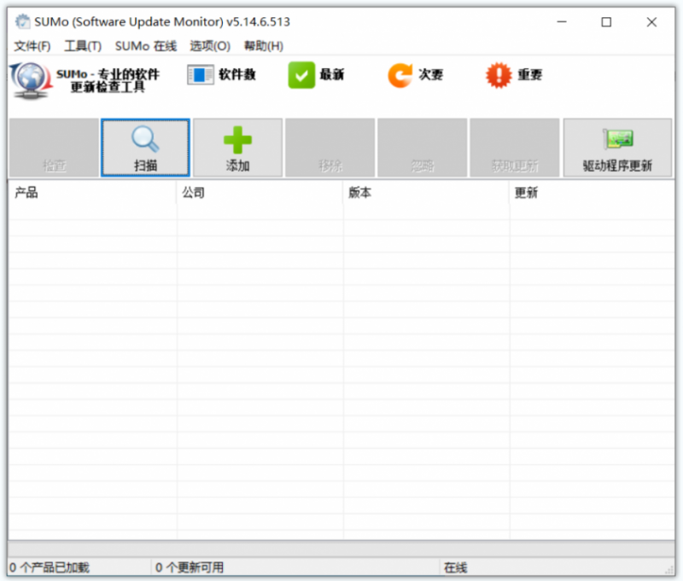This screenshot has height=581, width=683.
Task: Close the SUMo window
Action: pos(651,22)
